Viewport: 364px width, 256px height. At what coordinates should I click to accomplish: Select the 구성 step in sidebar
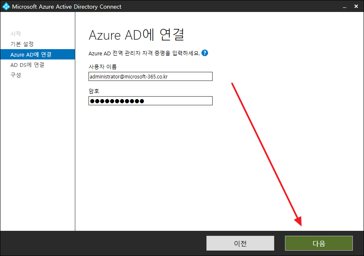(16, 75)
